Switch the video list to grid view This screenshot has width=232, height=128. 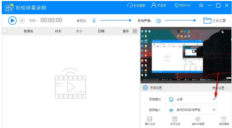point(135,31)
